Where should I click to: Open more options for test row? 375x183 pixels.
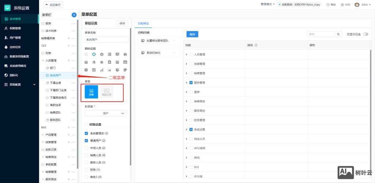pos(74,127)
